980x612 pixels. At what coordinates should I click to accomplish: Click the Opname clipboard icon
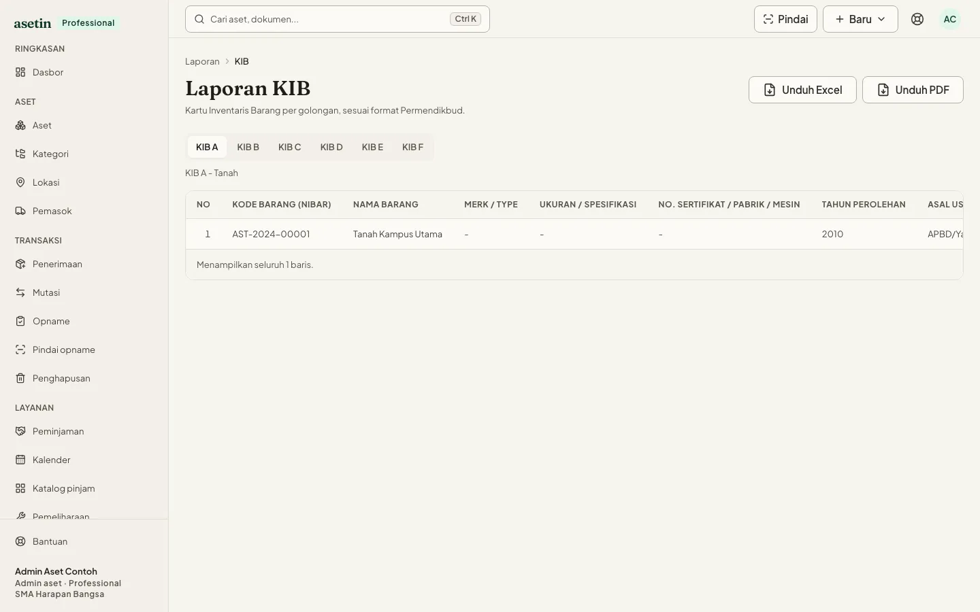(20, 321)
